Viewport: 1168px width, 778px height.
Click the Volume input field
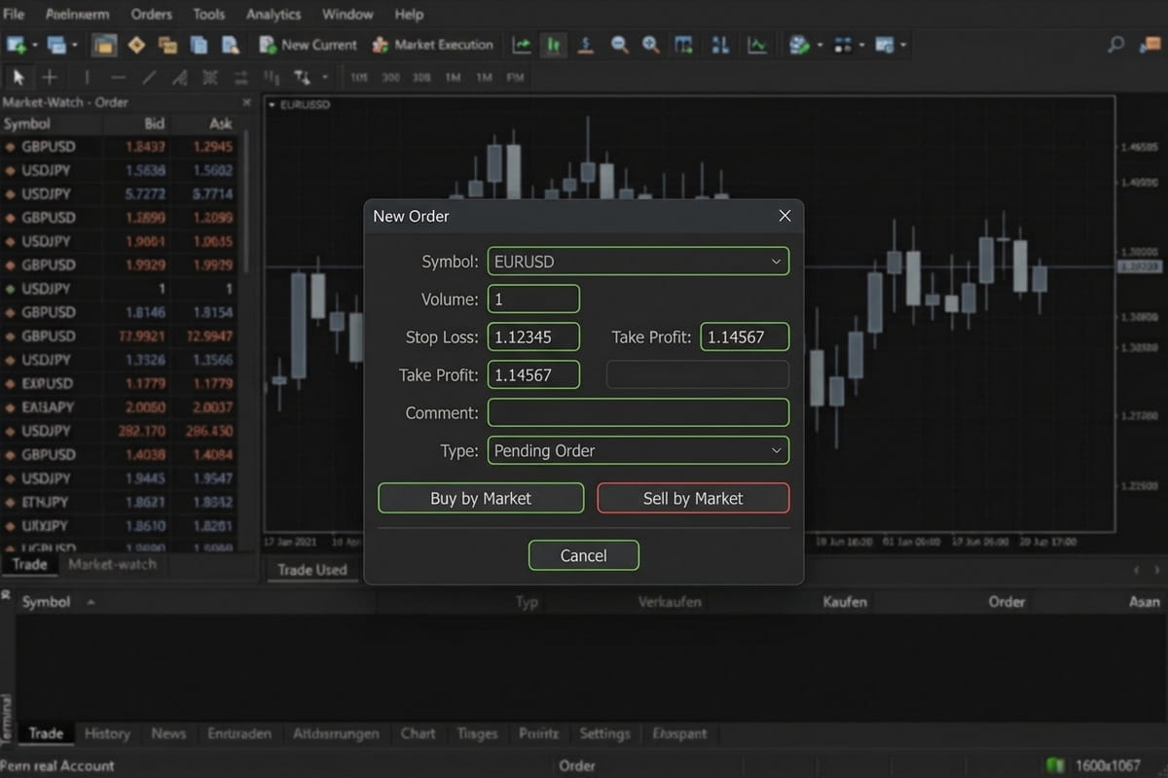[x=533, y=300]
